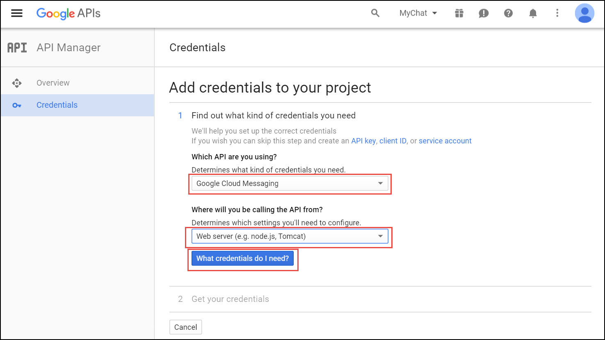Open the 'Which API are you using?' dropdown

pos(290,183)
